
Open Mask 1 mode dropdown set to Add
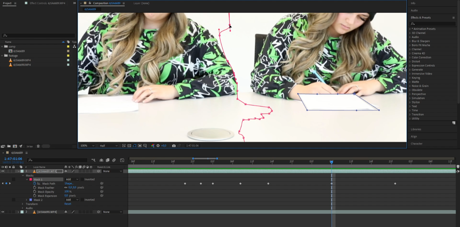pyautogui.click(x=72, y=179)
